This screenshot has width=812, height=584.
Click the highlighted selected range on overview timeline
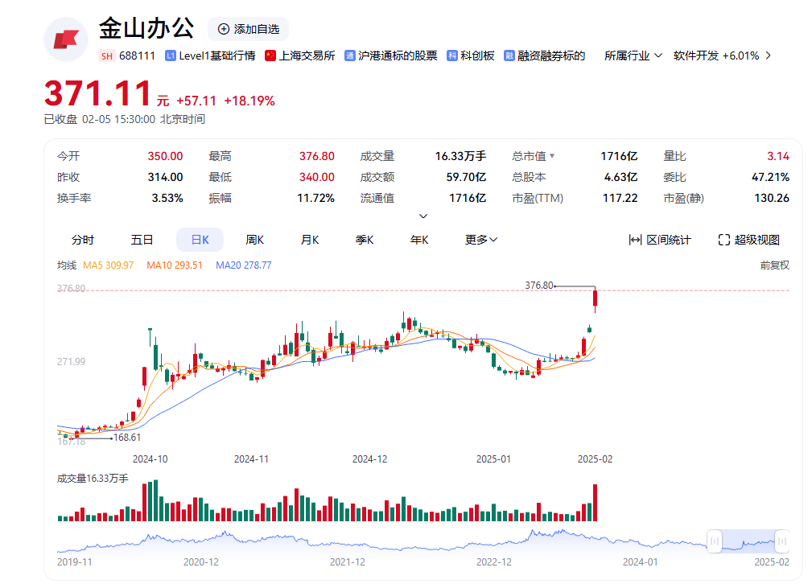point(748,541)
